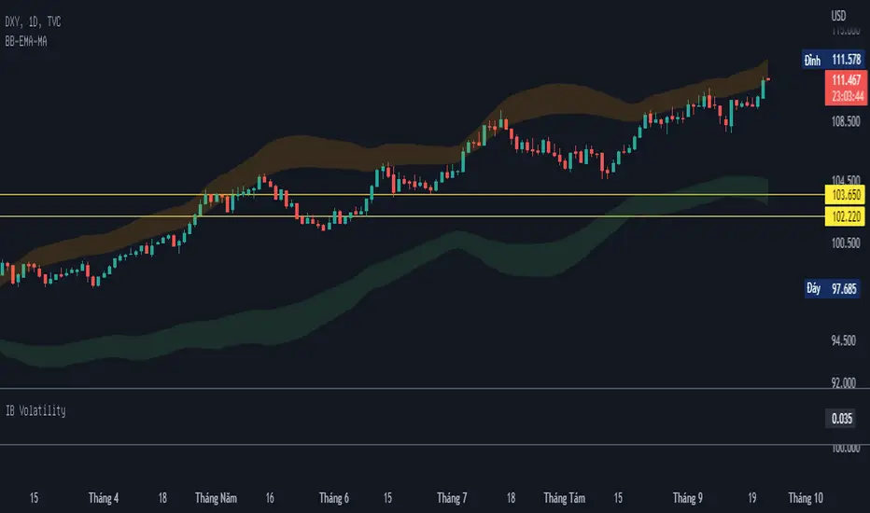Open the USD currency selector
This screenshot has height=513, width=870.
coord(838,16)
